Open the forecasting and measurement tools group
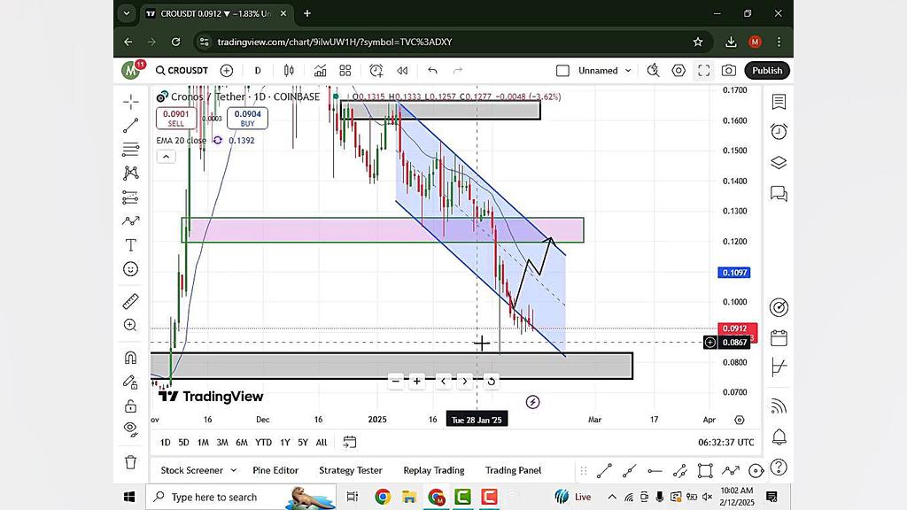This screenshot has width=907, height=510. 131,197
